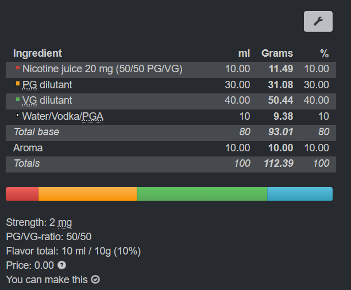Image resolution: width=351 pixels, height=290 pixels.
Task: Select the Nicotine juice 20 mg row
Action: [x=171, y=70]
